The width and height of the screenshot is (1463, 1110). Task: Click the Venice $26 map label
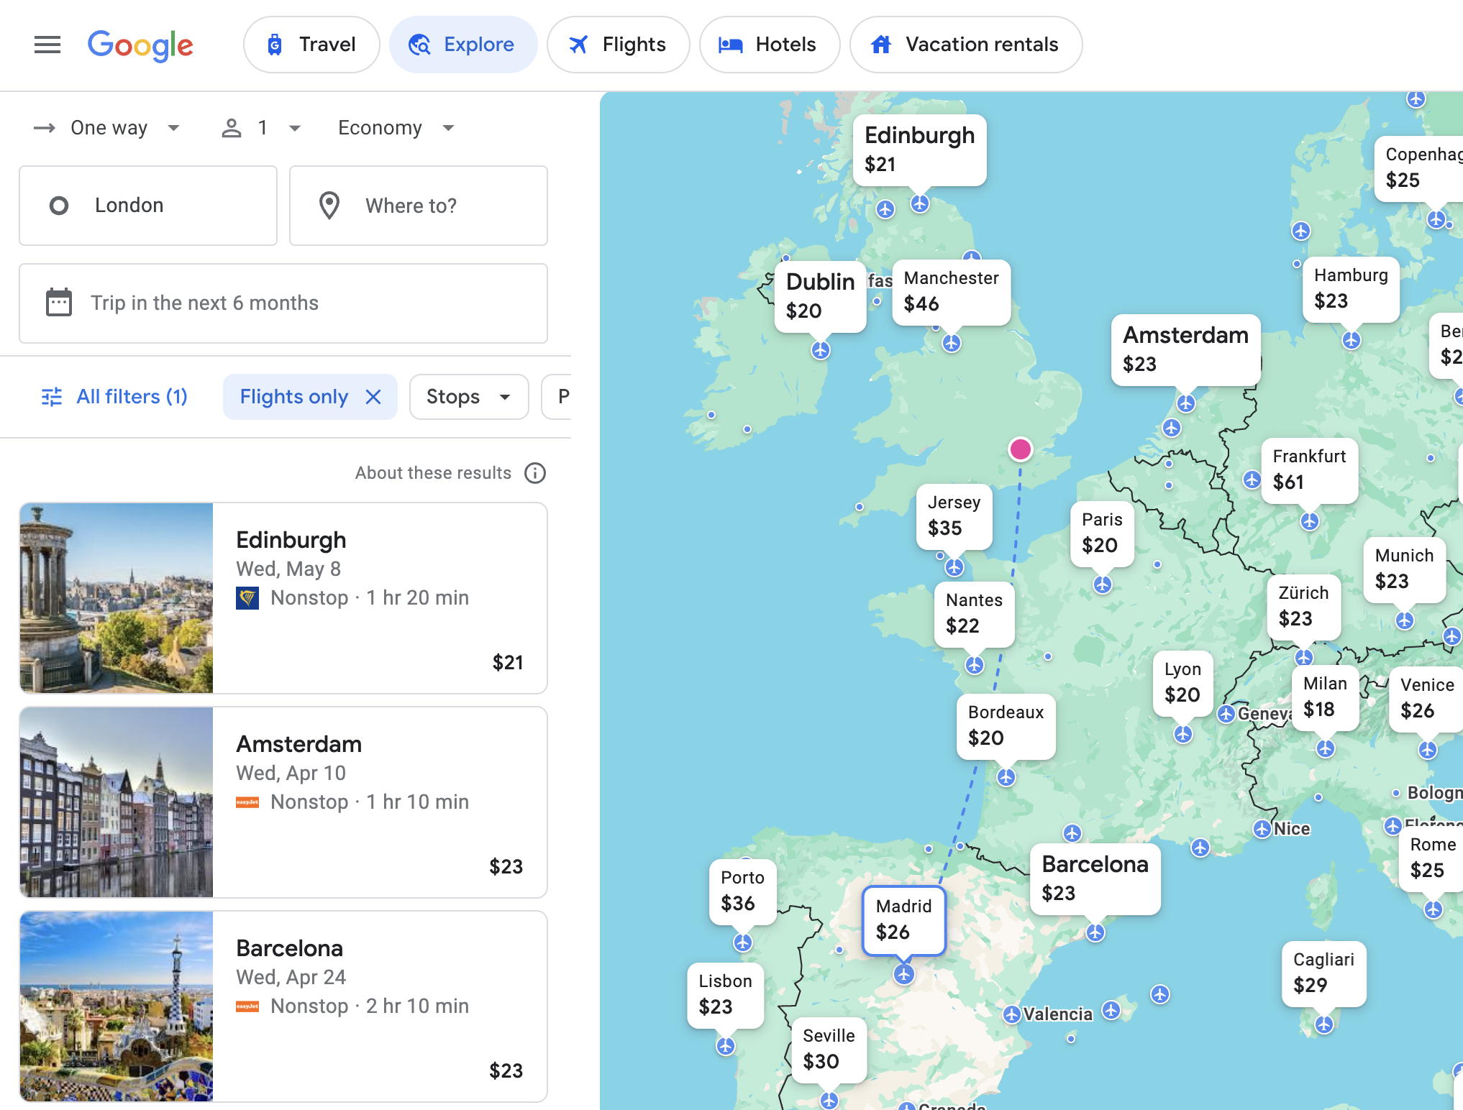point(1427,699)
